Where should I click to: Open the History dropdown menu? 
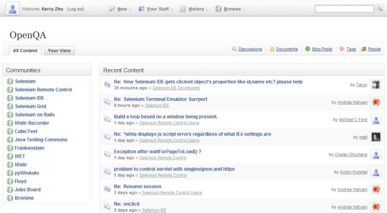(195, 9)
